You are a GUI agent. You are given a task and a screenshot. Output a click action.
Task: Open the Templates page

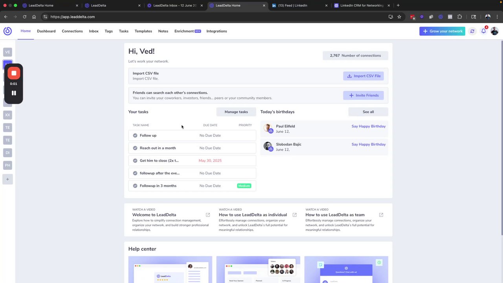(143, 31)
